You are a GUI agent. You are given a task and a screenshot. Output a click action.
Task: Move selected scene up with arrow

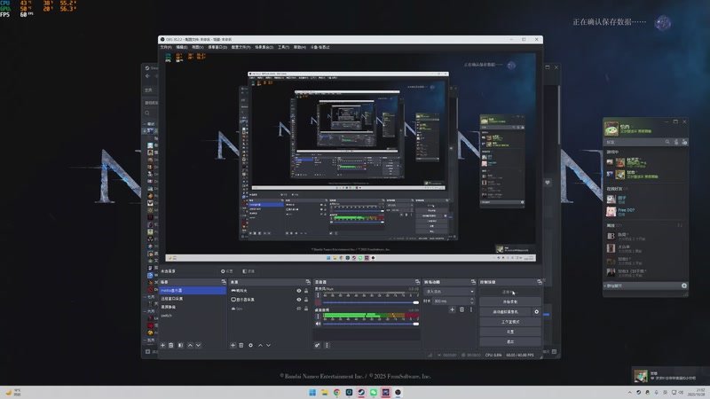tap(190, 345)
